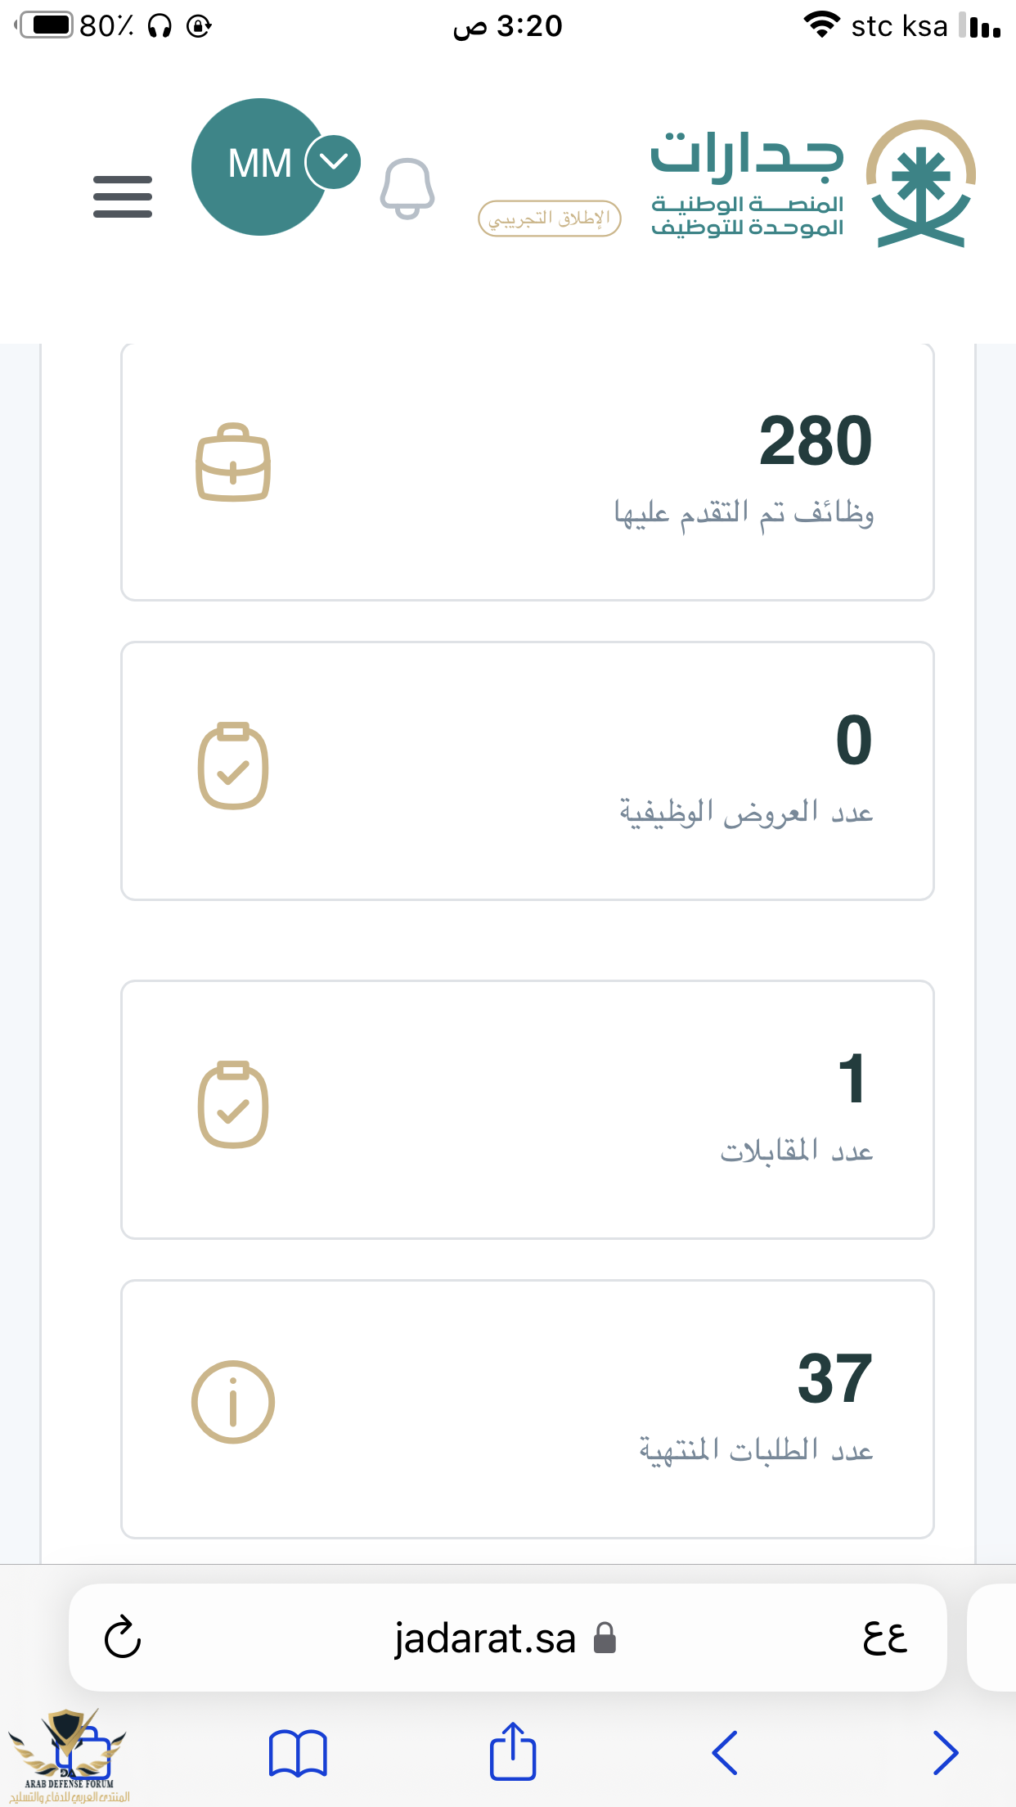This screenshot has height=1807, width=1016.
Task: Open Safari page settings (ع٤) menu
Action: [x=885, y=1637]
